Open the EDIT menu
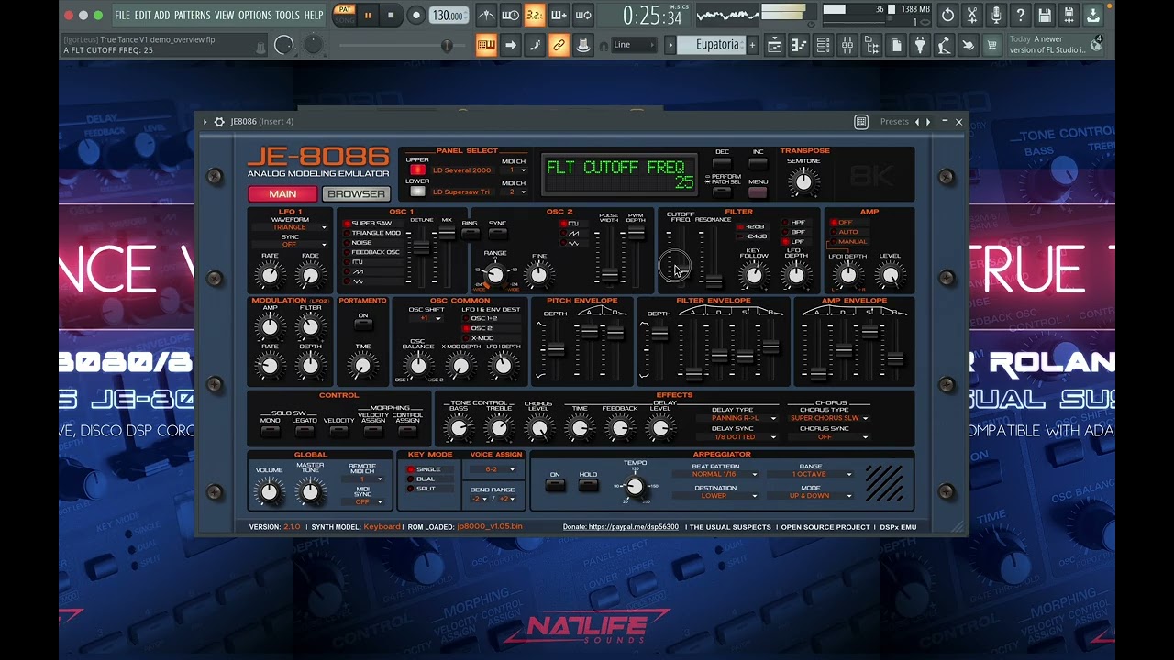This screenshot has width=1174, height=660. coord(143,16)
